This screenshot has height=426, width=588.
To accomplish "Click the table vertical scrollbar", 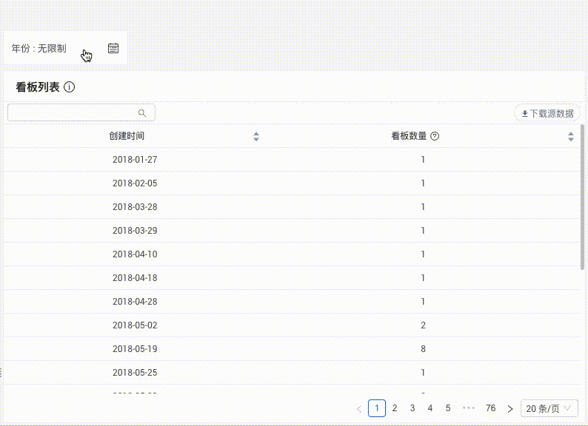I will (583, 196).
